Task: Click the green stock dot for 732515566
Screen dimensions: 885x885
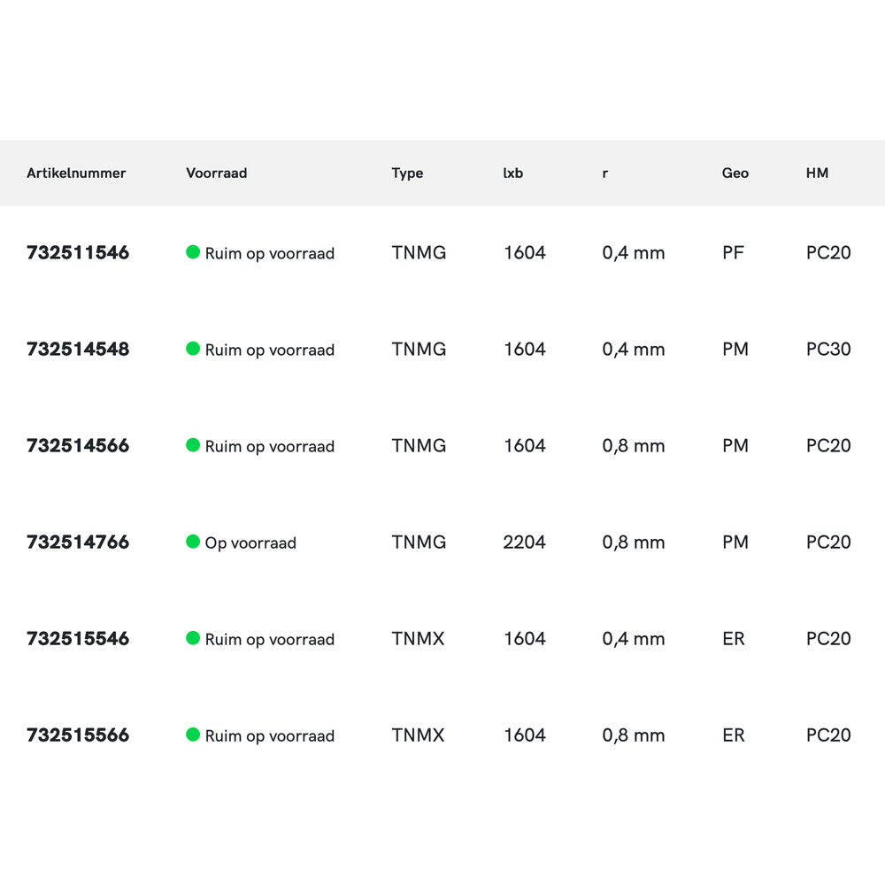Action: click(193, 735)
